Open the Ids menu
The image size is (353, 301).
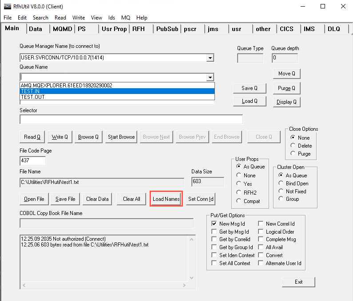pyautogui.click(x=111, y=18)
